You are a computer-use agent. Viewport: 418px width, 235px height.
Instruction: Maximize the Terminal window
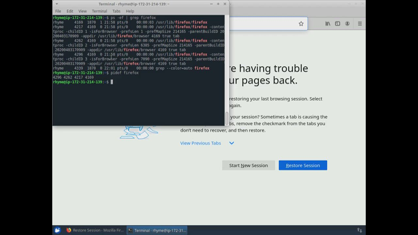pos(218,4)
